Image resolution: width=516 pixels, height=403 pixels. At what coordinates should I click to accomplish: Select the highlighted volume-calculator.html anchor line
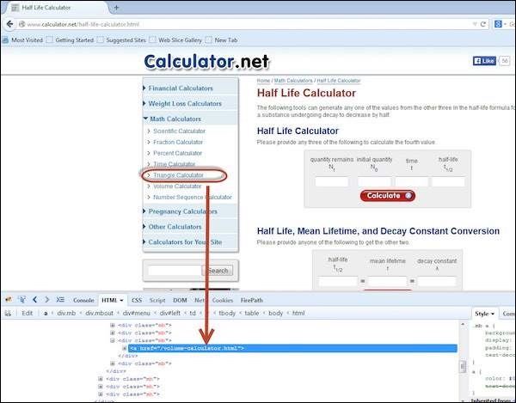tap(292, 348)
